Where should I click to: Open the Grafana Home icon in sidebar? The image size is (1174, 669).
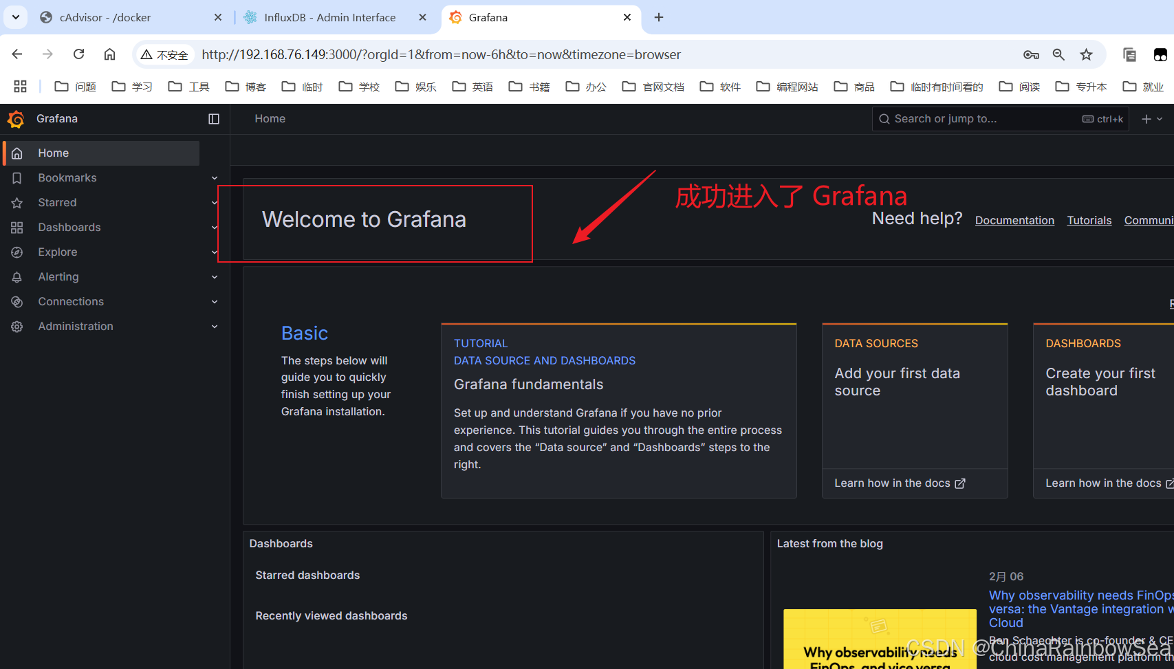[x=17, y=153]
